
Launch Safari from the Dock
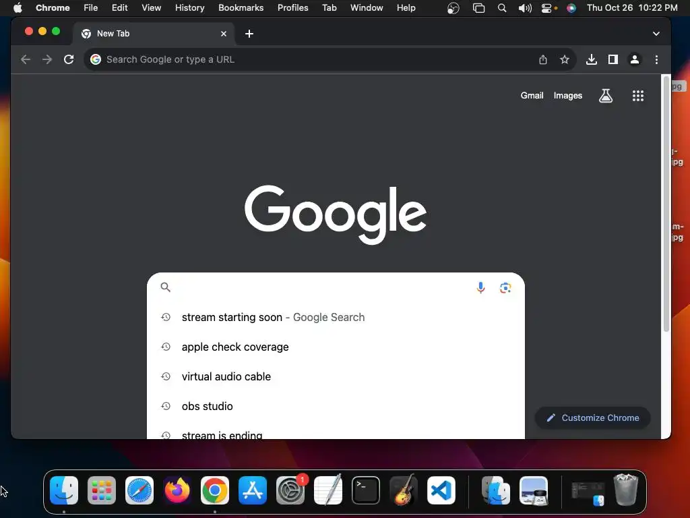[x=139, y=490]
